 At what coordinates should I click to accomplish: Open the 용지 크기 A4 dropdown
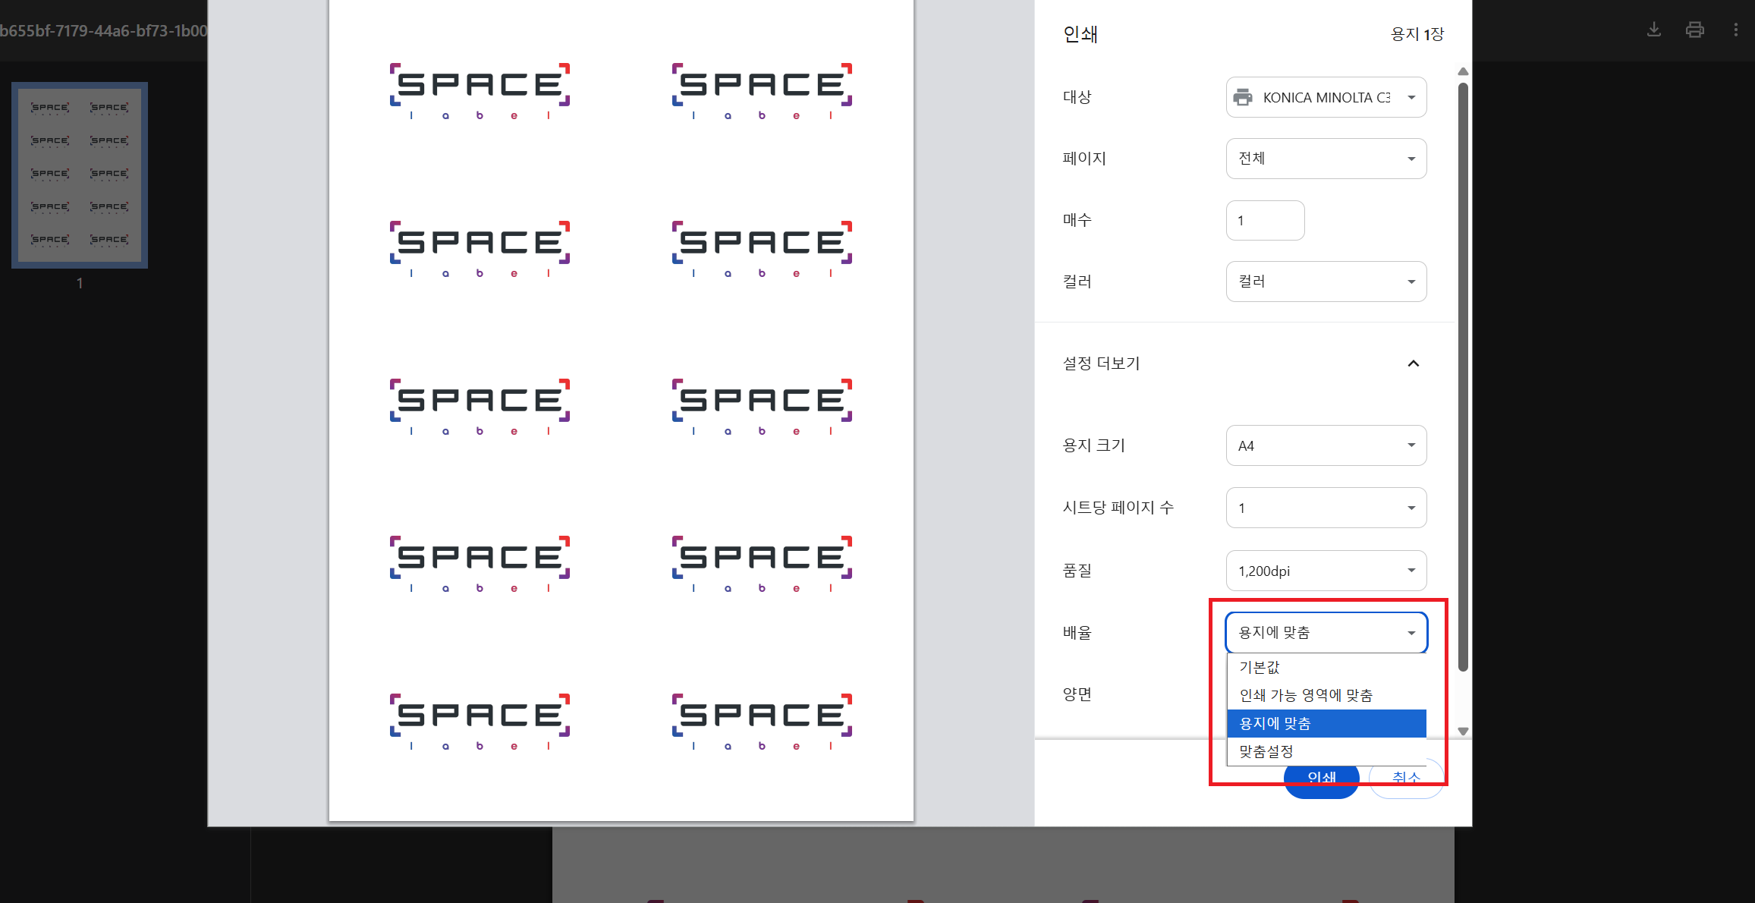pos(1326,445)
